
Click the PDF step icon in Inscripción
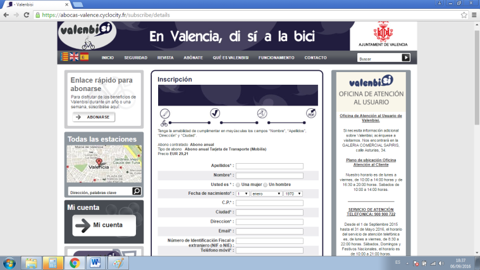(311, 113)
